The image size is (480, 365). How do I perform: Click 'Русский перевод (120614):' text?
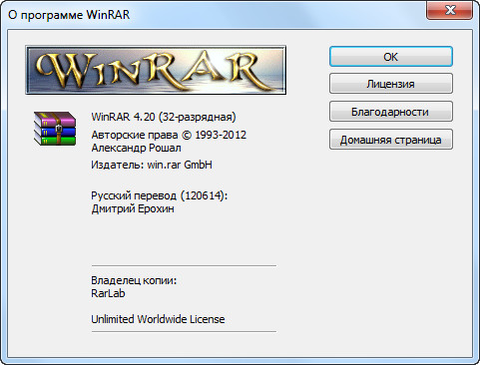click(x=159, y=195)
